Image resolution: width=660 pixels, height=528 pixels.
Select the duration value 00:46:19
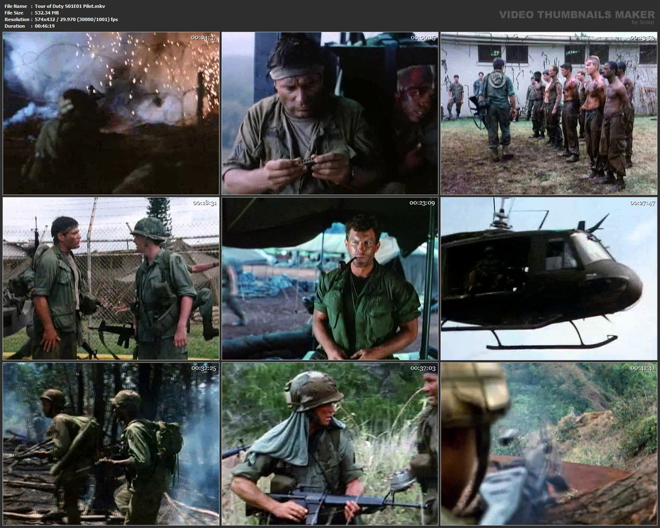(45, 26)
